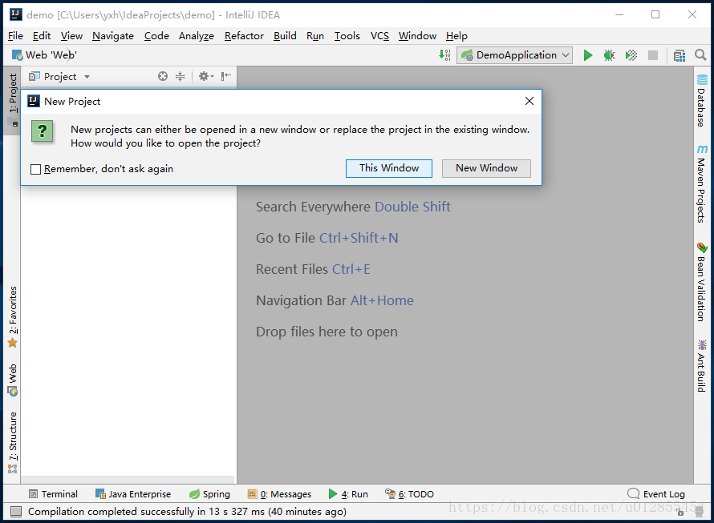Click Collapse All icon in Project panel
Image resolution: width=714 pixels, height=523 pixels.
181,76
